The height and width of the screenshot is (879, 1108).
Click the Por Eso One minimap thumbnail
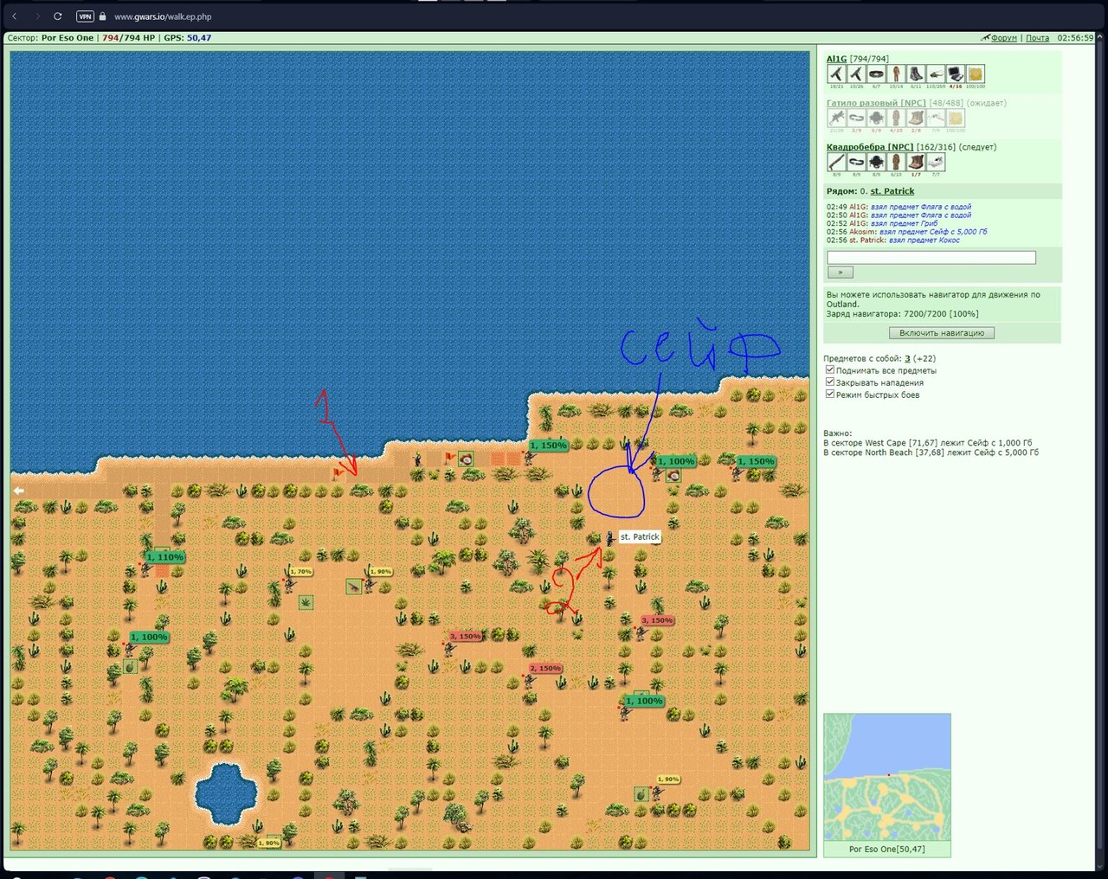point(887,777)
